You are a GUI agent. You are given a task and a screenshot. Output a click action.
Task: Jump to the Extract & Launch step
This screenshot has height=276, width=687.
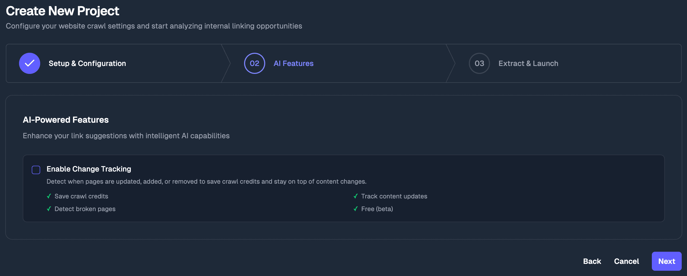point(528,63)
